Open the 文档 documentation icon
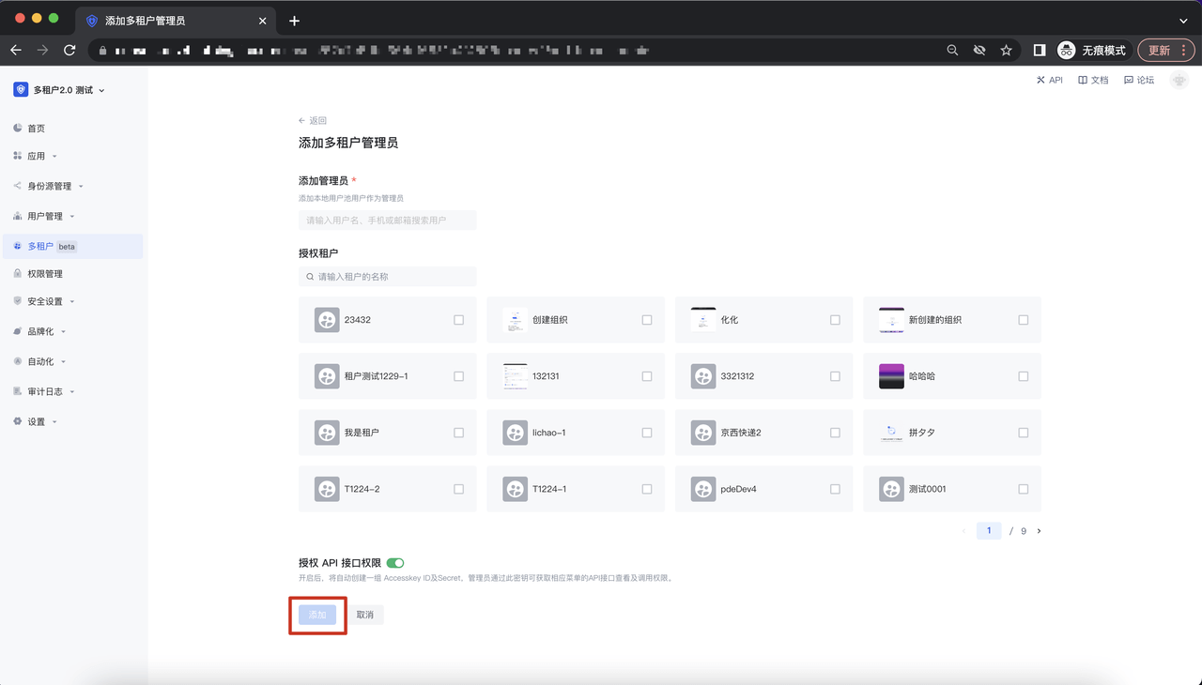This screenshot has height=685, width=1202. click(1083, 81)
